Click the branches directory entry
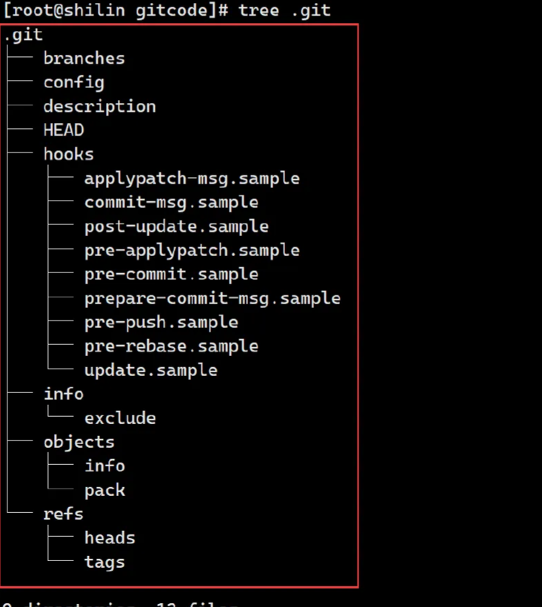This screenshot has width=542, height=607. click(x=84, y=58)
